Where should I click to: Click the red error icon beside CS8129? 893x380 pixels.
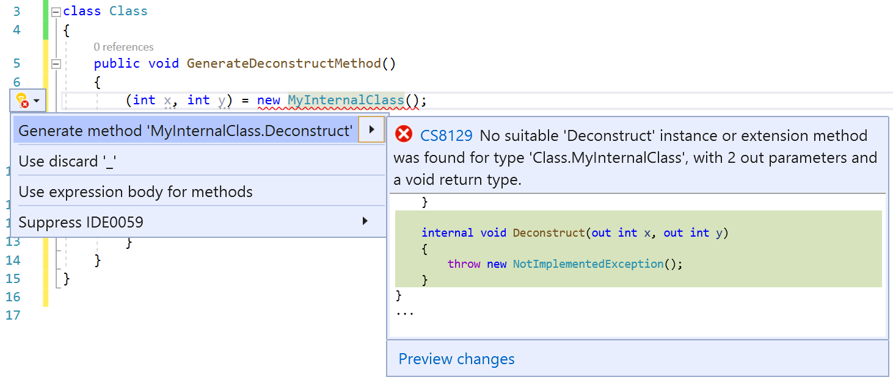pyautogui.click(x=404, y=134)
